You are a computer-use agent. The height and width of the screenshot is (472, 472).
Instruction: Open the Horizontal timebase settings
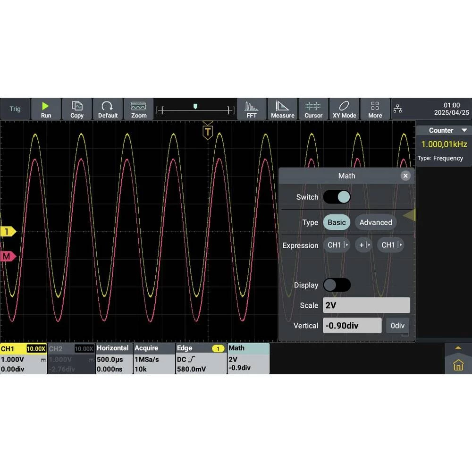point(114,358)
